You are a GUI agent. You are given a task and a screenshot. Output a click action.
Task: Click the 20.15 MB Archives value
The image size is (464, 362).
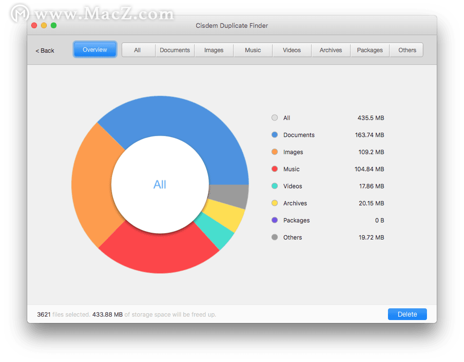pyautogui.click(x=371, y=203)
